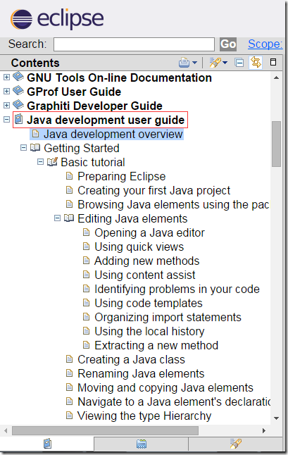Click page icon beside Opening a Java editor
Viewport: 288px width, 455px height.
(86, 232)
